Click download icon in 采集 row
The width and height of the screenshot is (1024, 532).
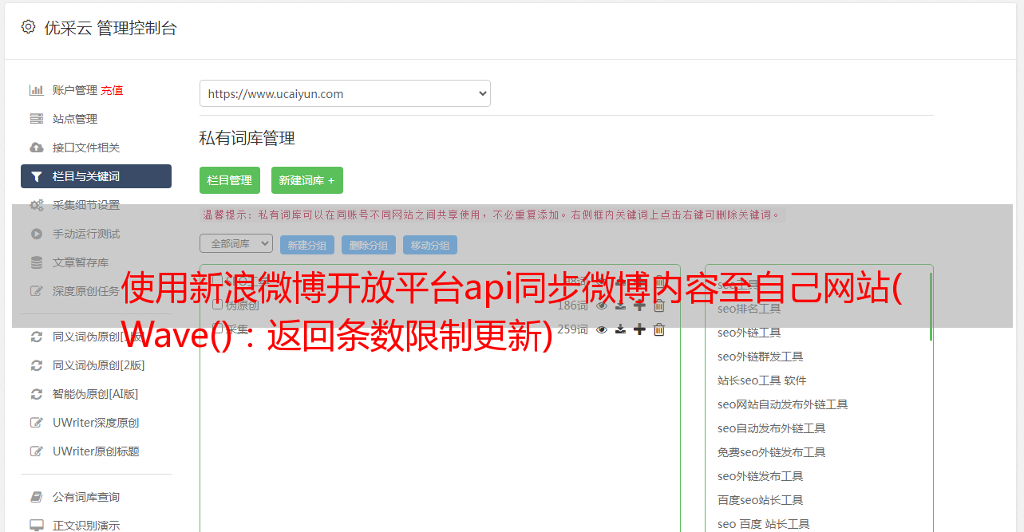click(620, 329)
